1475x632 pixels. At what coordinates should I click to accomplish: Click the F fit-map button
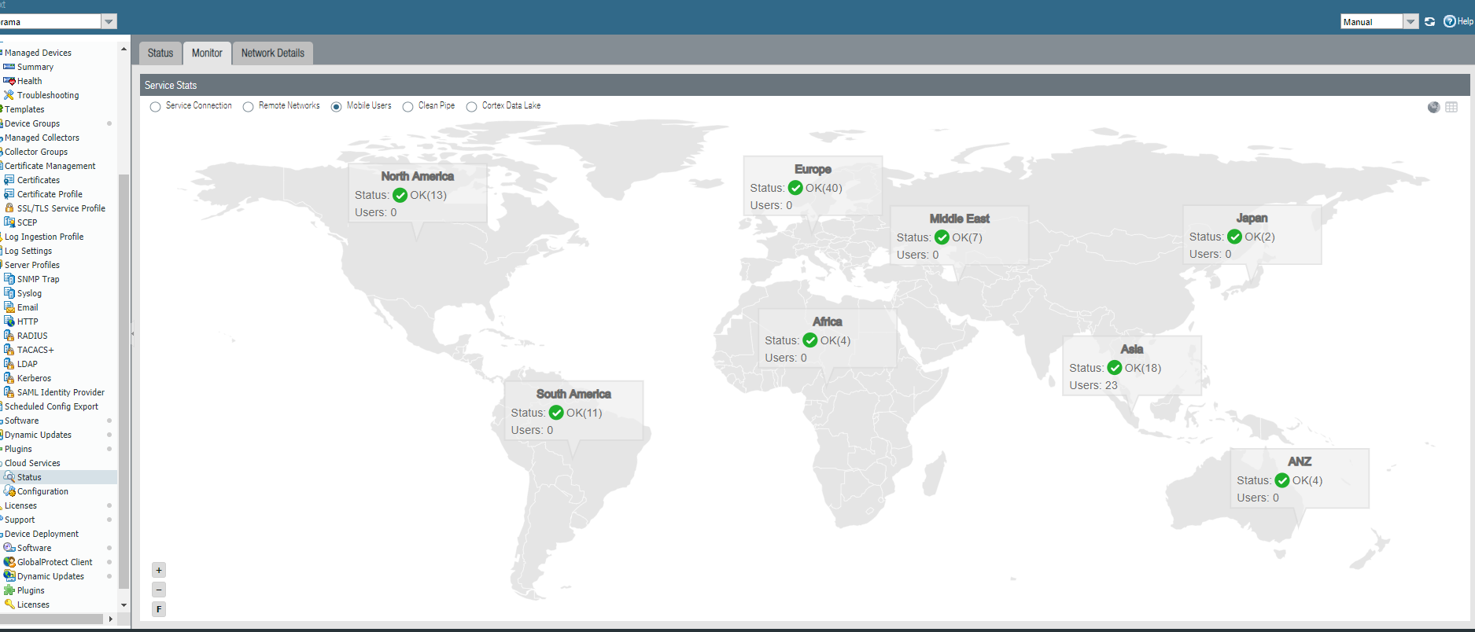159,609
